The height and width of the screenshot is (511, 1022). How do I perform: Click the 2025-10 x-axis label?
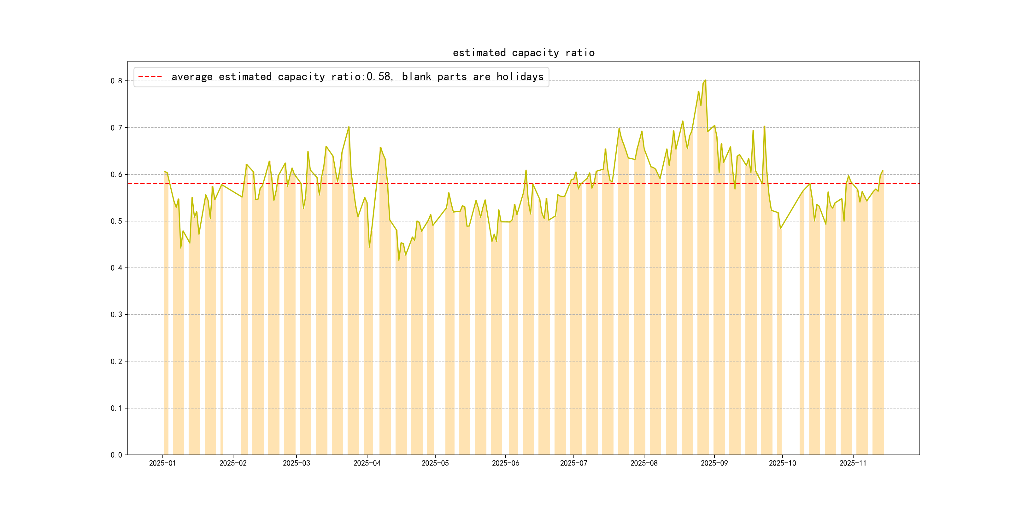coord(782,463)
